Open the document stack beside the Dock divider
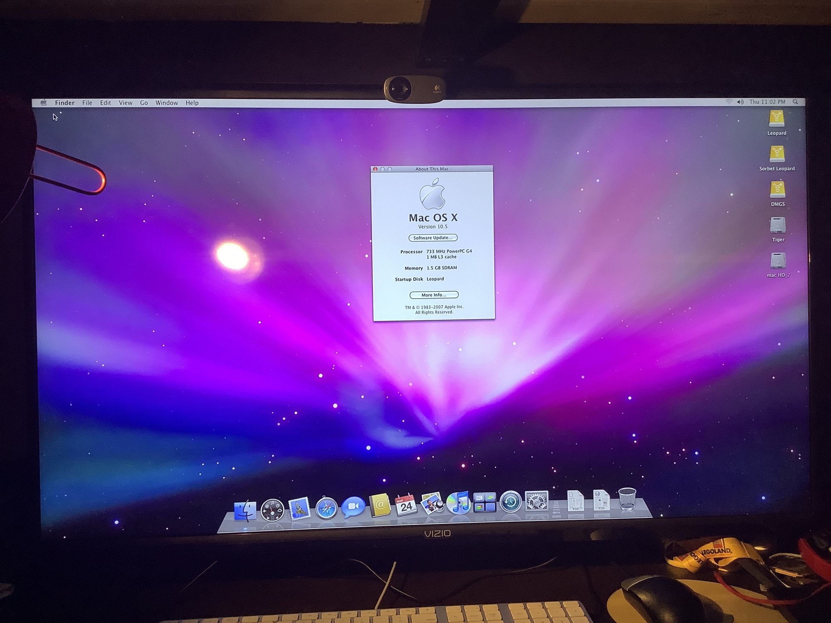Viewport: 831px width, 623px height. pyautogui.click(x=575, y=500)
